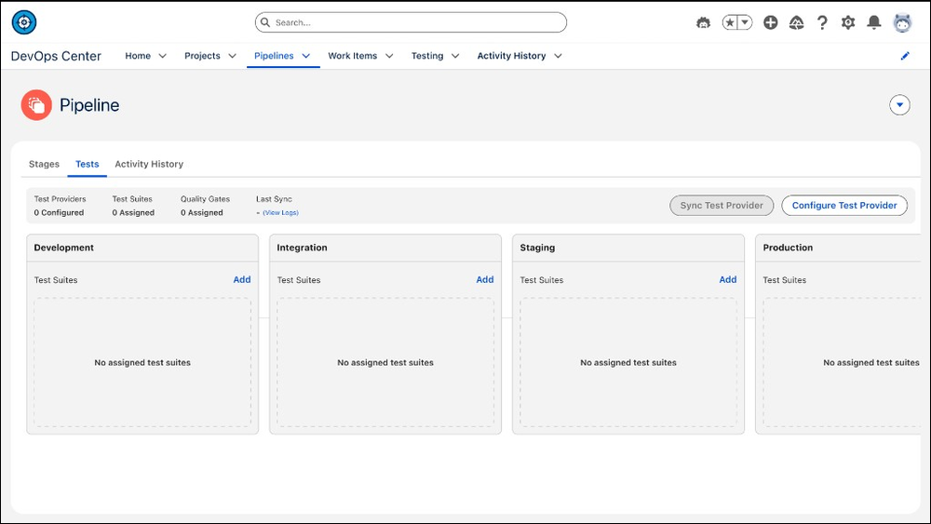Add a test suite to Development
The height and width of the screenshot is (524, 931).
point(242,279)
